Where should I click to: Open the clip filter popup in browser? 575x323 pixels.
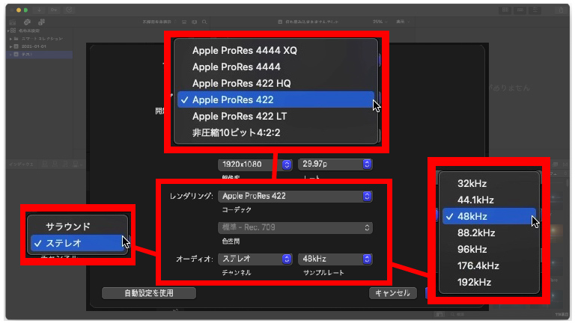coord(159,22)
